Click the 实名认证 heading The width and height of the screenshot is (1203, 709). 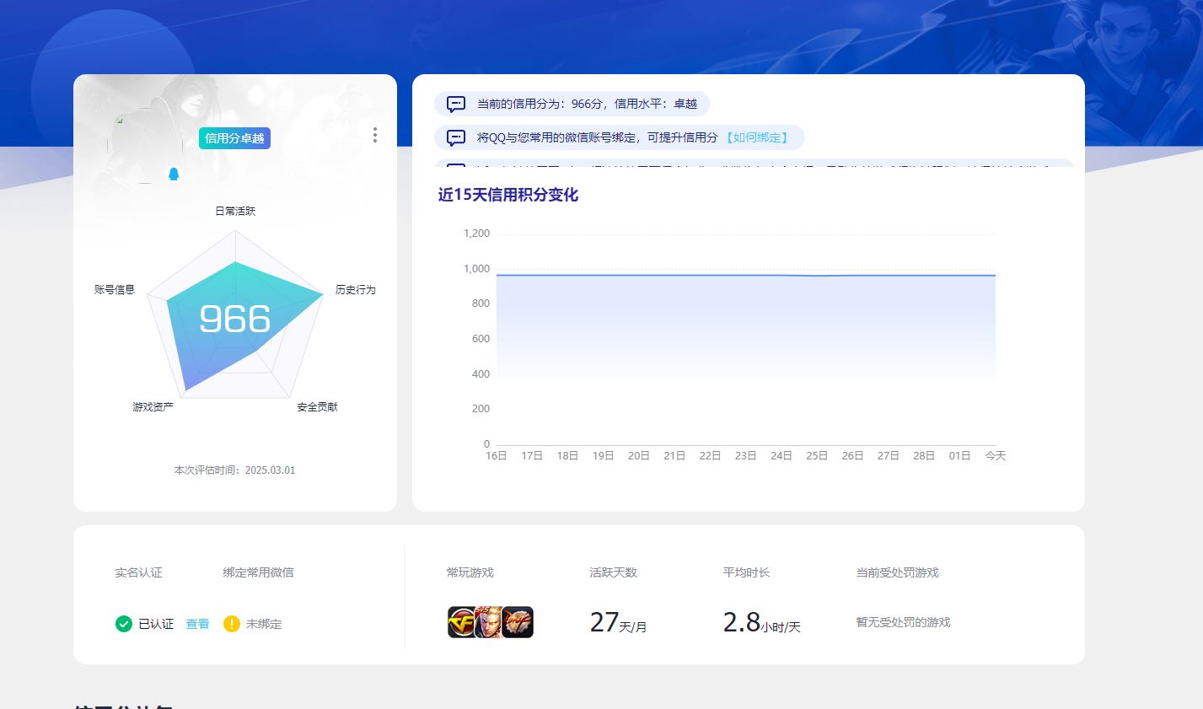[139, 572]
